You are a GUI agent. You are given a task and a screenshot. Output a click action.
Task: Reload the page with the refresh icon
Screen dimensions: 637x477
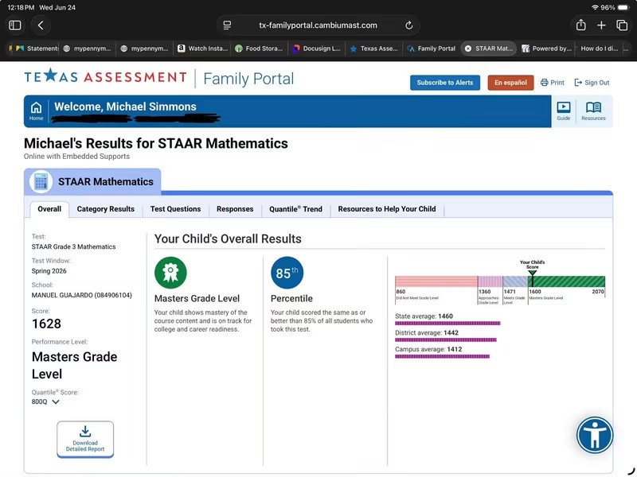tap(409, 25)
